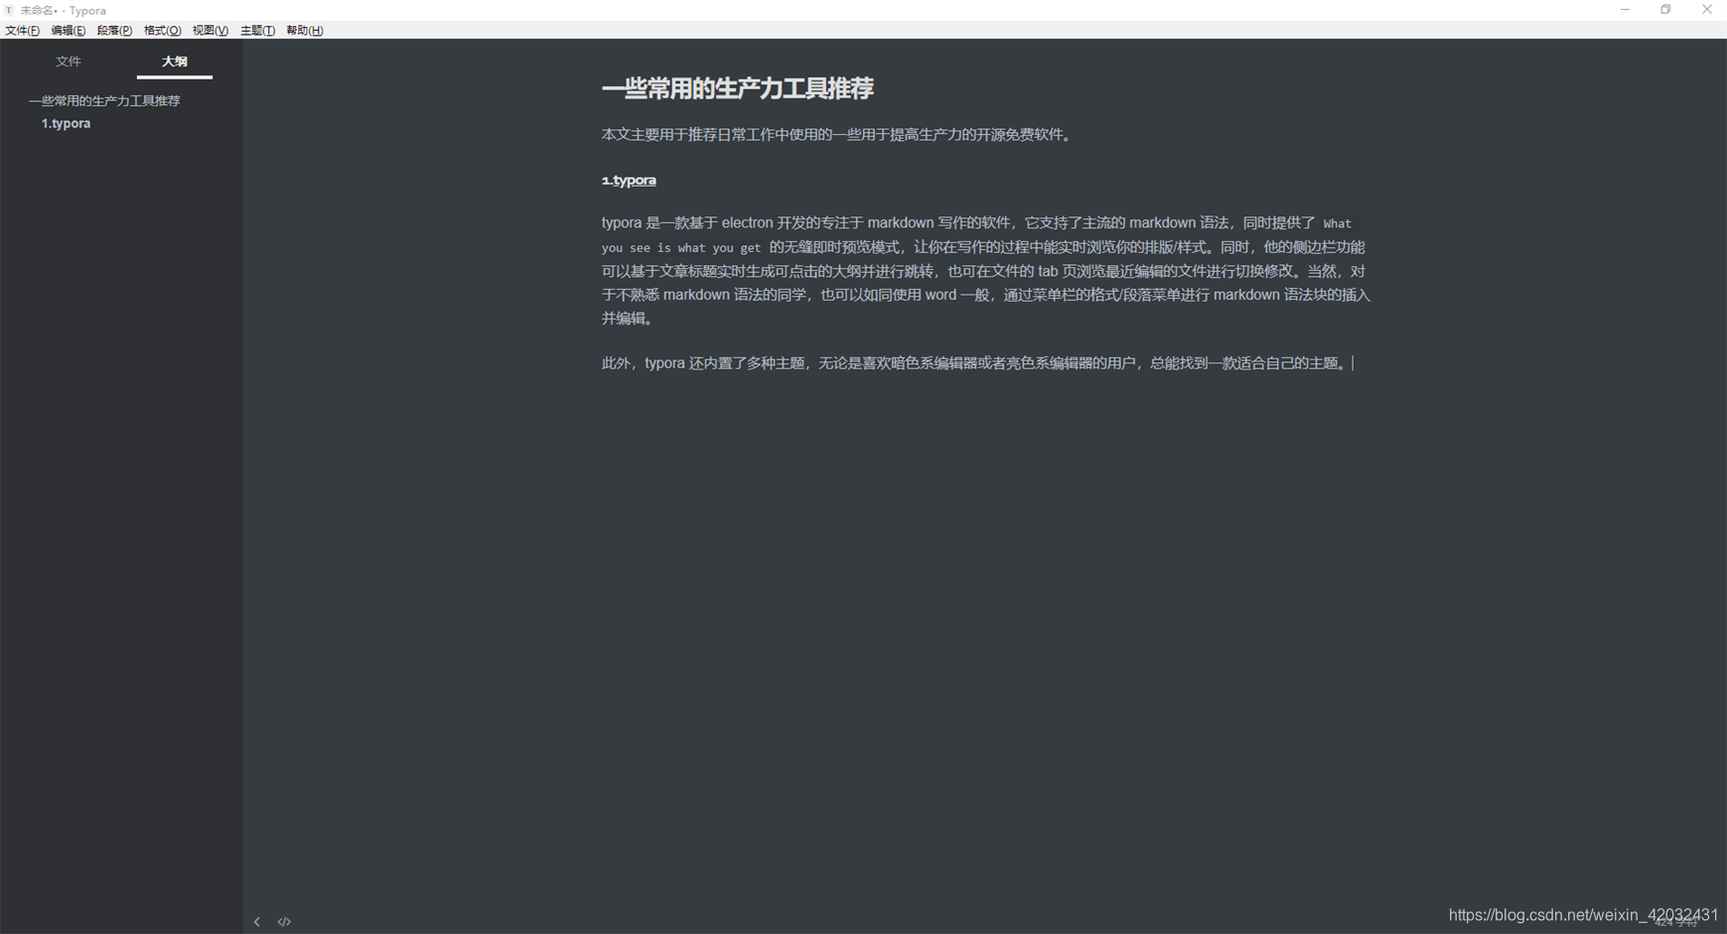Viewport: 1727px width, 934px height.
Task: Restore down the Typora window
Action: pyautogui.click(x=1665, y=10)
